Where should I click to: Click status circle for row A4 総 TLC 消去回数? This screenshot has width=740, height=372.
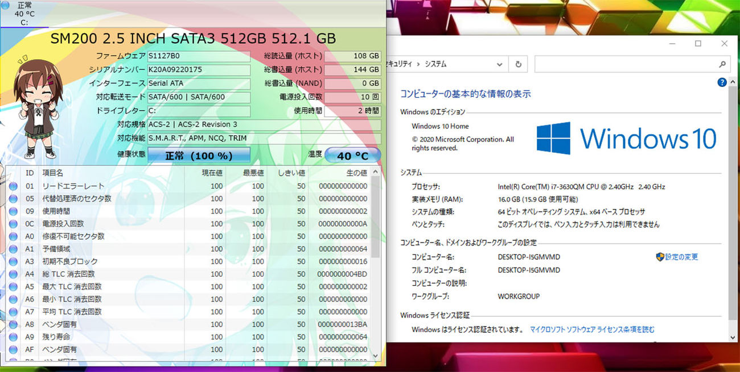[13, 274]
